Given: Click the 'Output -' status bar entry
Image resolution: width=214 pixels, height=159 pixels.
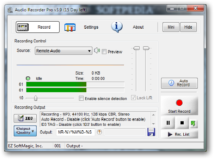Looking at the screenshot, I should pyautogui.click(x=74, y=146).
